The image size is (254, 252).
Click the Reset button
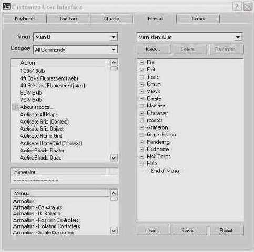(x=226, y=230)
